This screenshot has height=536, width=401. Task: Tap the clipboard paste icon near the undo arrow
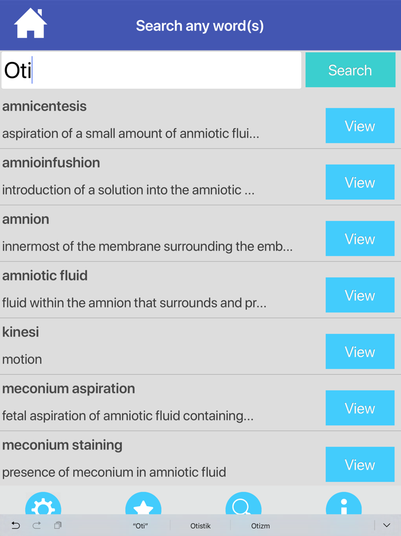(x=58, y=525)
